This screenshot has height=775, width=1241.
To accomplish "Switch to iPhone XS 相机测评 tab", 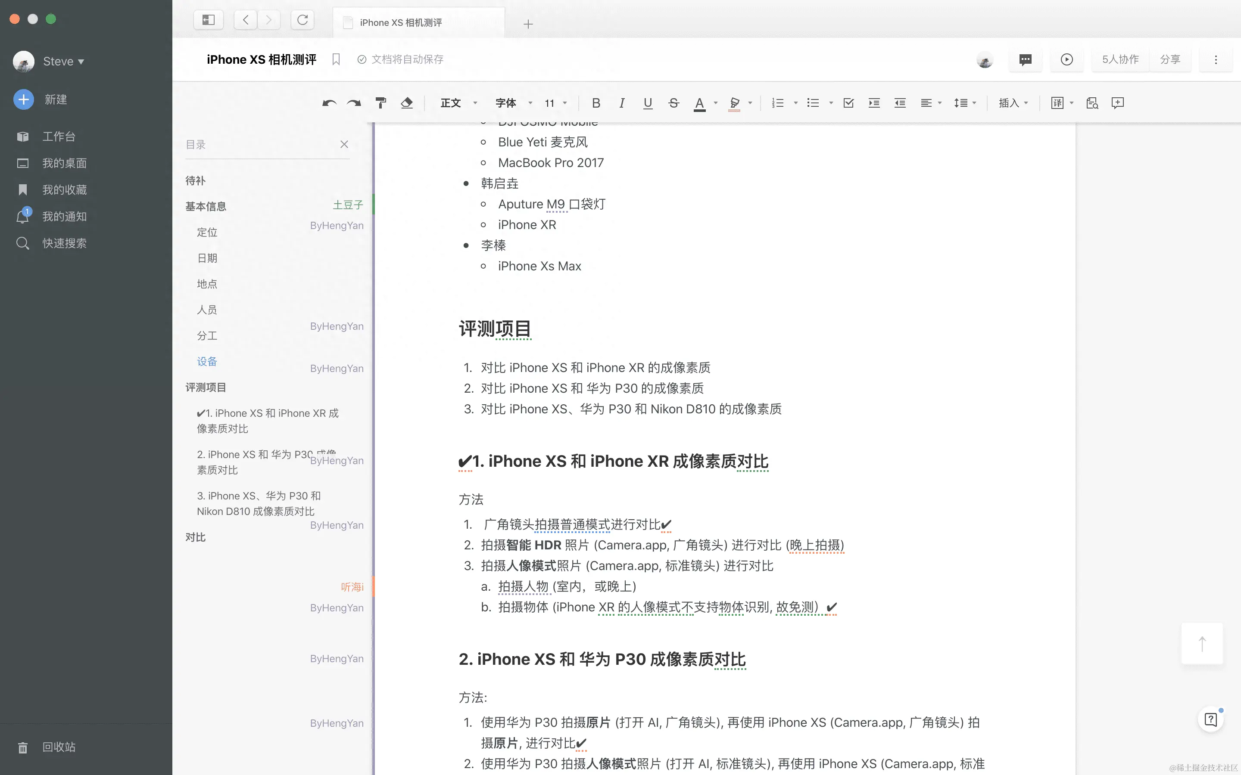I will click(x=400, y=22).
